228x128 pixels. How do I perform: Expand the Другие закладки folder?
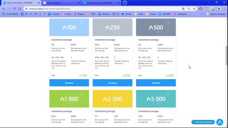[x=216, y=14]
